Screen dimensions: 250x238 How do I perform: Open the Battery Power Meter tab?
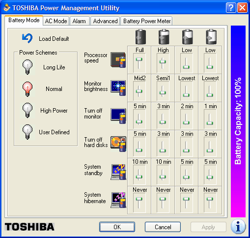[147, 21]
